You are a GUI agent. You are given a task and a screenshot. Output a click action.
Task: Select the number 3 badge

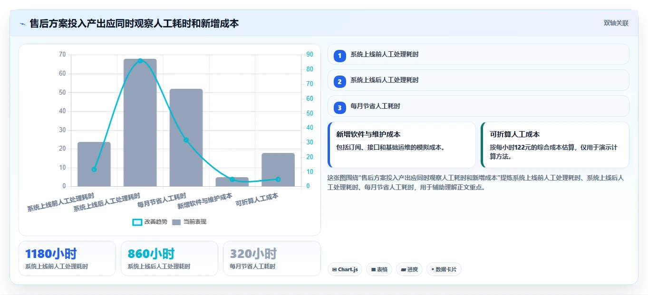[x=339, y=108]
